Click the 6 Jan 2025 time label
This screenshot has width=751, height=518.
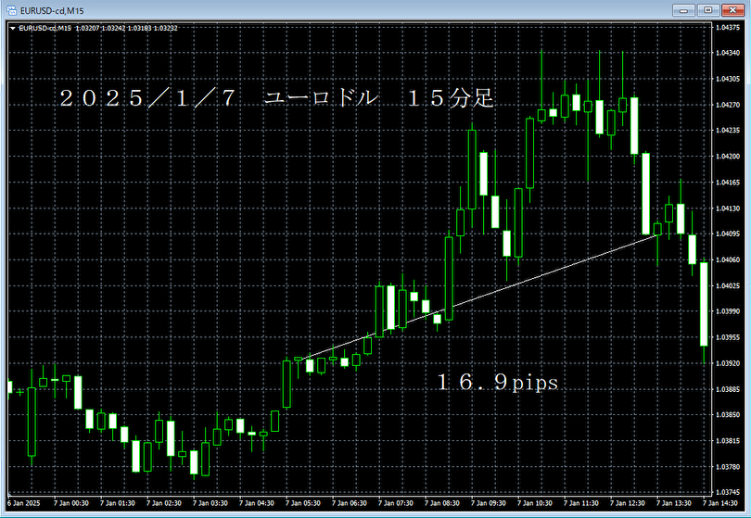coord(24,503)
